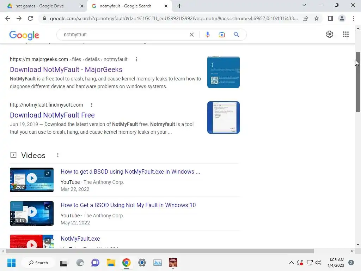Launch Microsoft Edge from taskbar
The height and width of the screenshot is (271, 361).
(80, 263)
